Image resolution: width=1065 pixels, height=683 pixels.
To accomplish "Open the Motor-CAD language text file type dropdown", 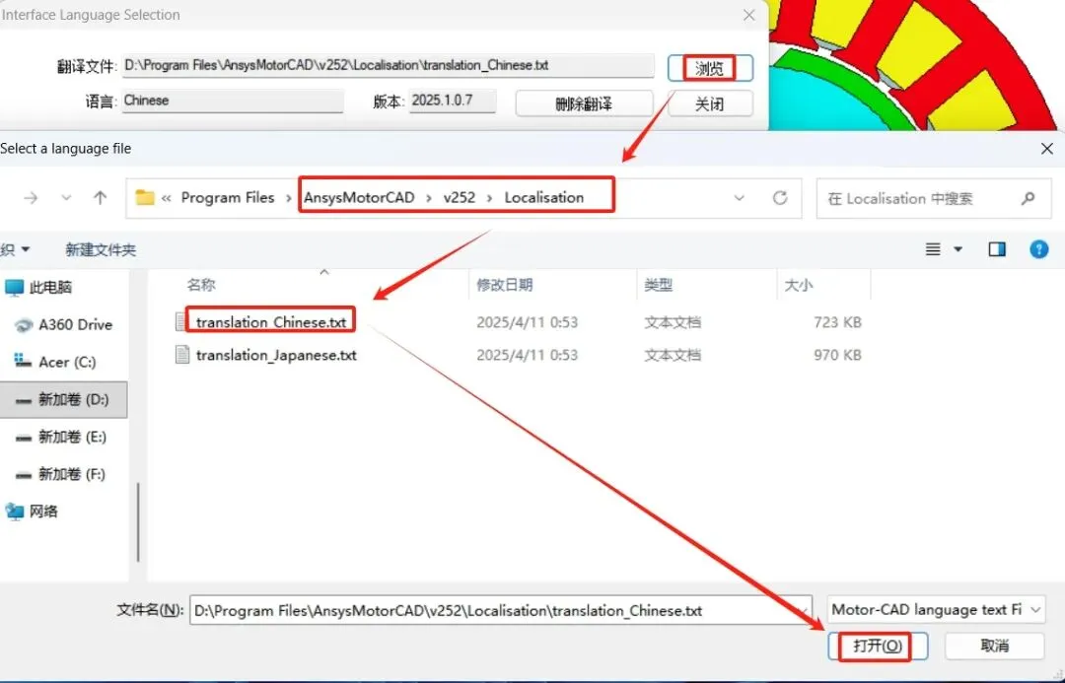I will click(x=936, y=610).
